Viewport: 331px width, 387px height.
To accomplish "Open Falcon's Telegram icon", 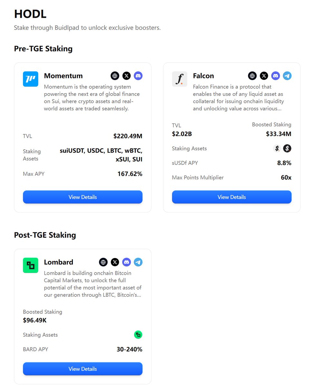I will point(287,76).
